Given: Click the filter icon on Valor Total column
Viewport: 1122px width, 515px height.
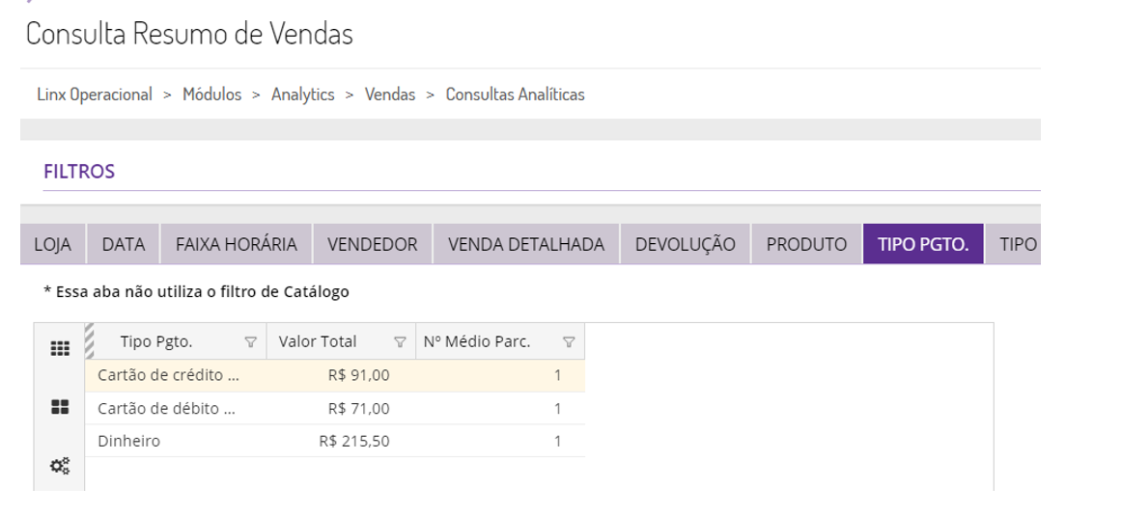Looking at the screenshot, I should tap(399, 341).
